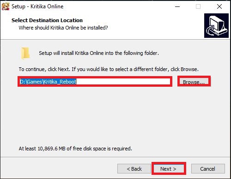Proceed with the Next button

(169, 169)
